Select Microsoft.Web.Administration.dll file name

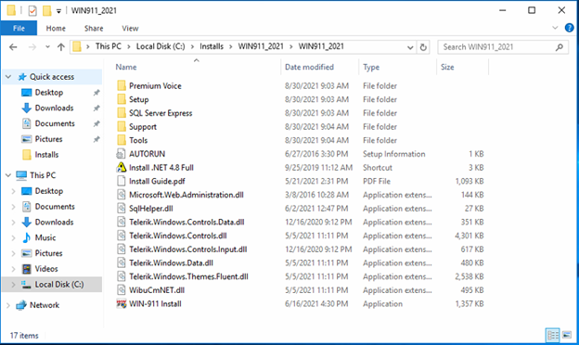[187, 195]
